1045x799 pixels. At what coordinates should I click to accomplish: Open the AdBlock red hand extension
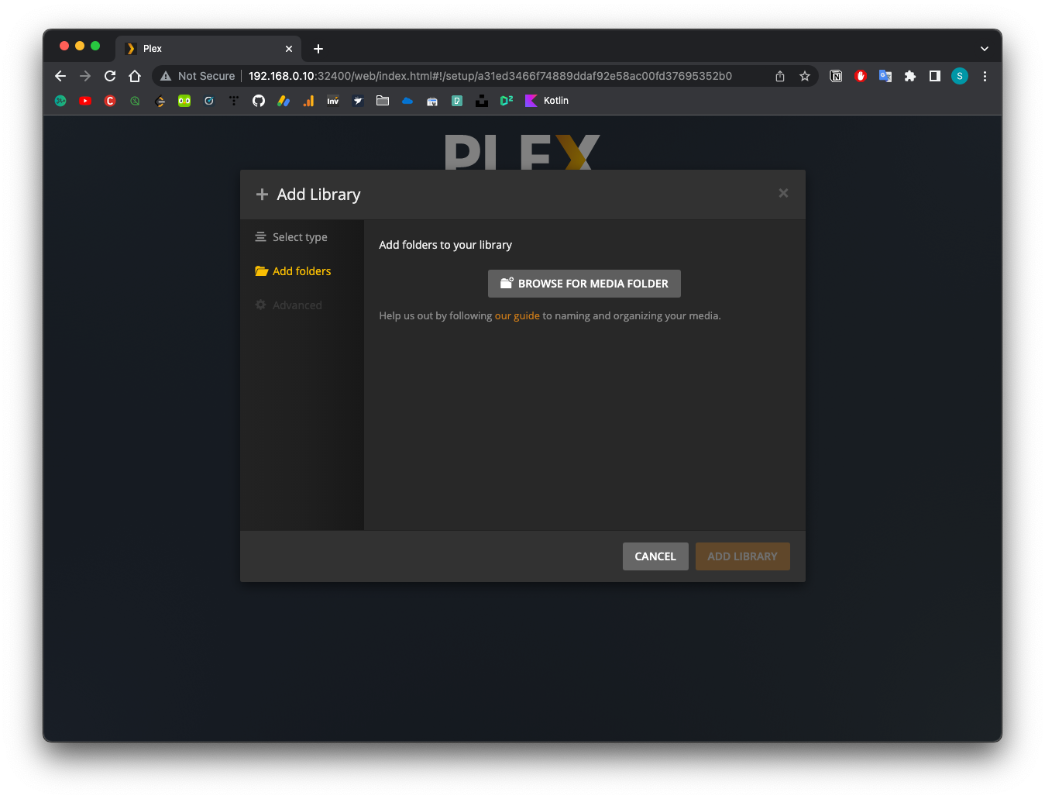(x=861, y=76)
